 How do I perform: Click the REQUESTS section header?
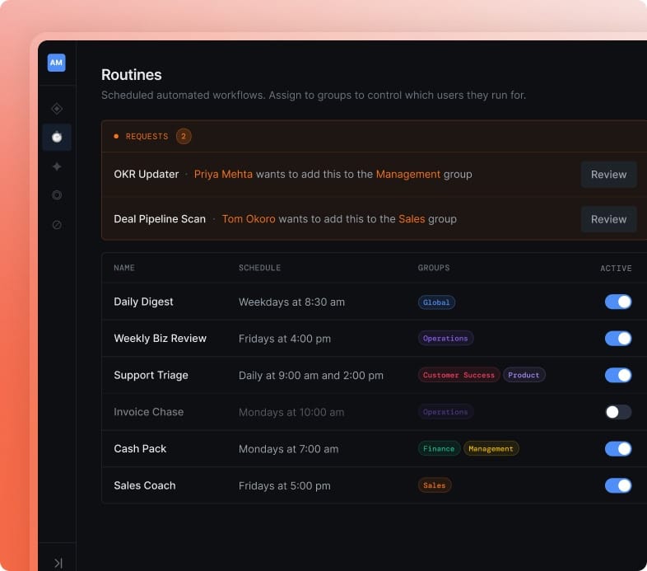(147, 136)
